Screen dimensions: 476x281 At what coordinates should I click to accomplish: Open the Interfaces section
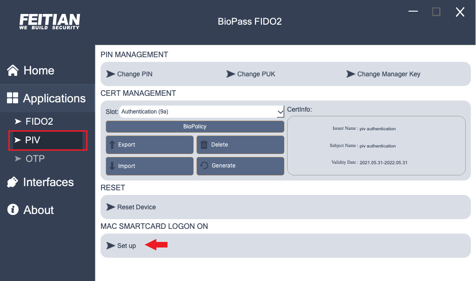[48, 182]
